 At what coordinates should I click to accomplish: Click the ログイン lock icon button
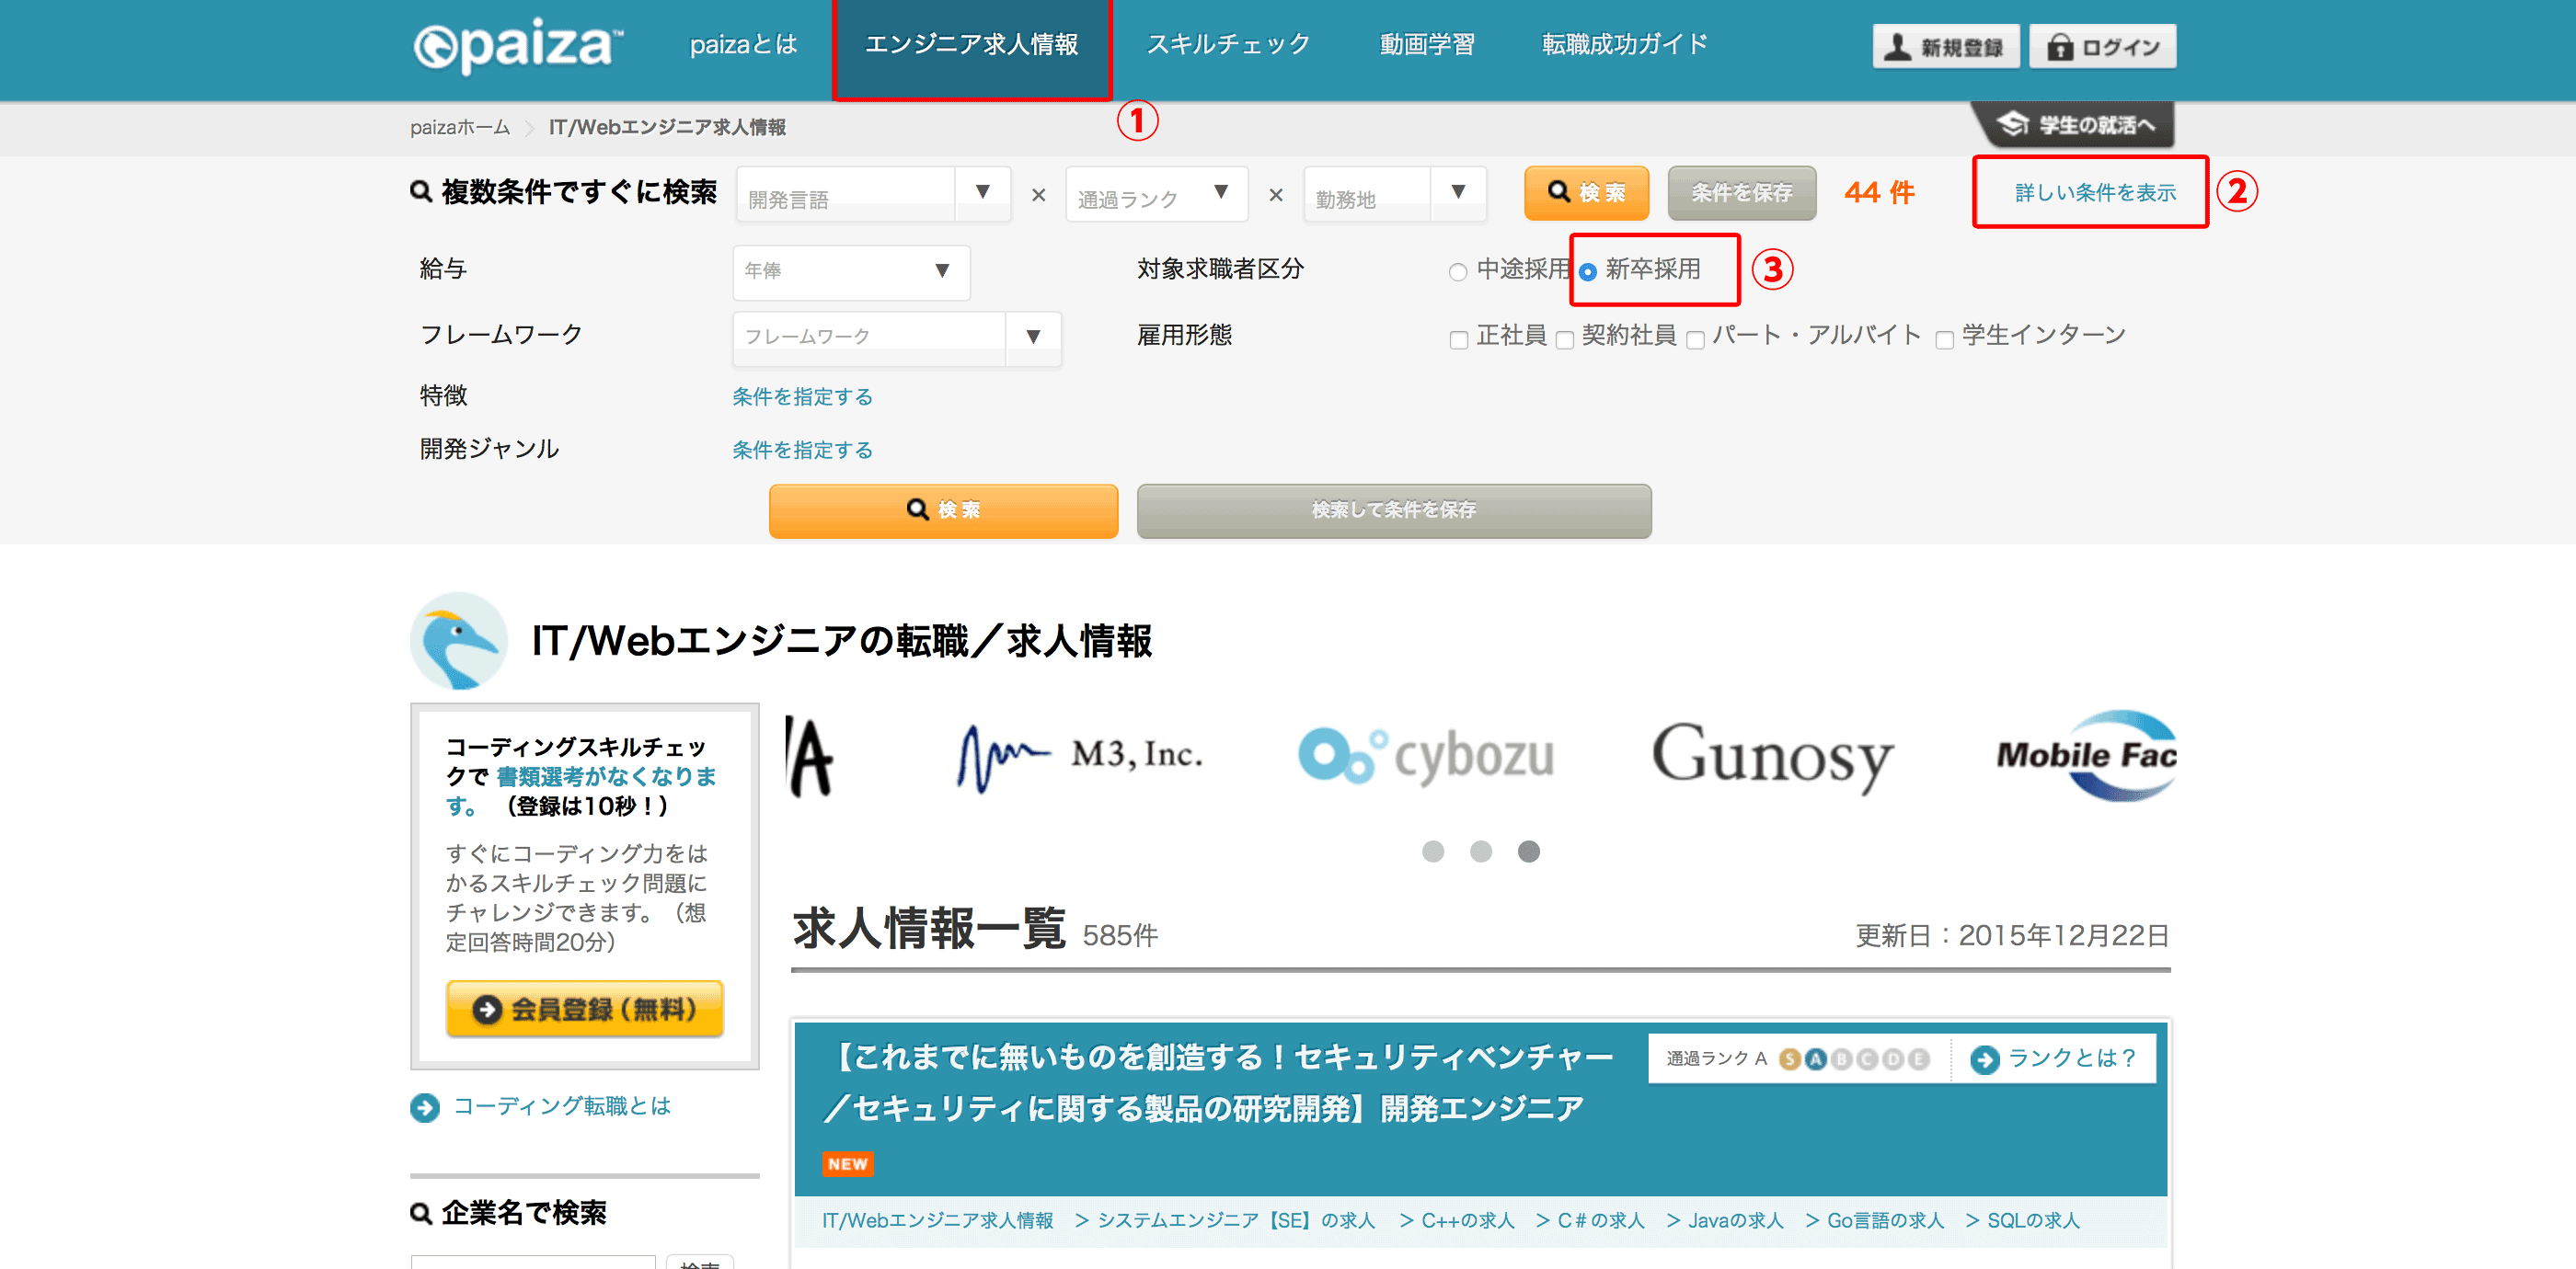coord(2102,47)
